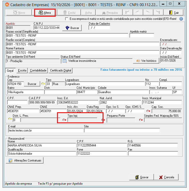The image size is (189, 191).
Task: Click the Qualificação field Sócio-Administrador
Action: (x=42, y=153)
